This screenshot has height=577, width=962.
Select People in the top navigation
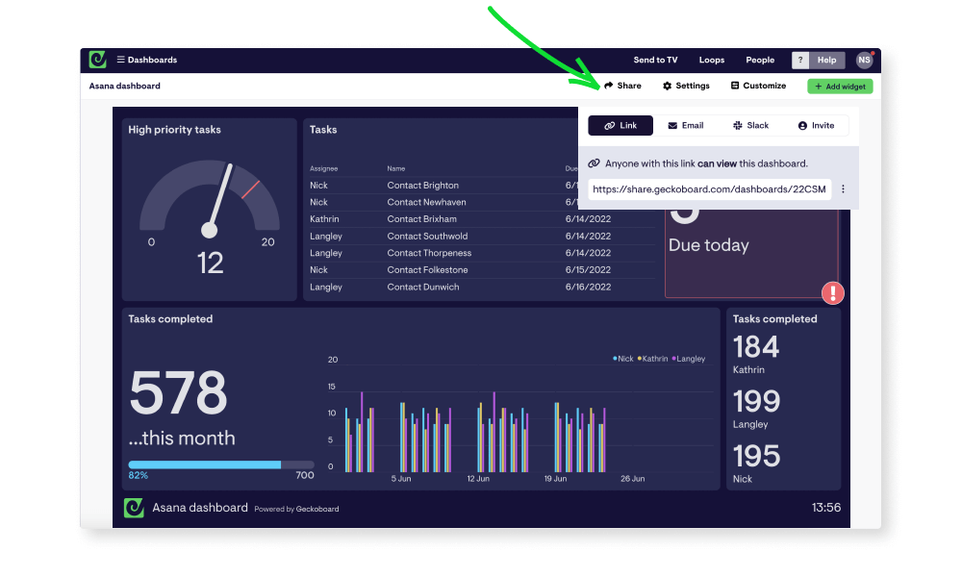pos(760,60)
